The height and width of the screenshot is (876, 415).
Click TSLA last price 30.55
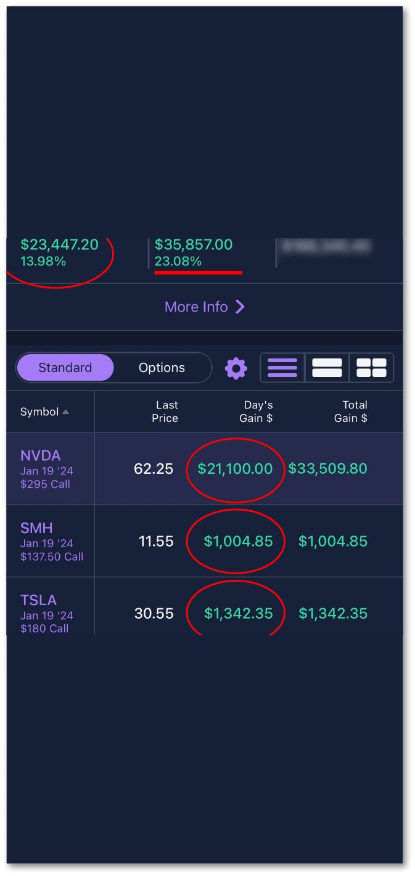click(154, 614)
